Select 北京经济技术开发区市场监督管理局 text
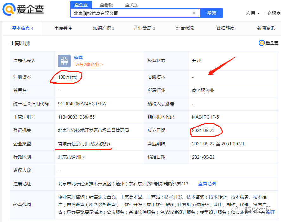 [x=93, y=130]
